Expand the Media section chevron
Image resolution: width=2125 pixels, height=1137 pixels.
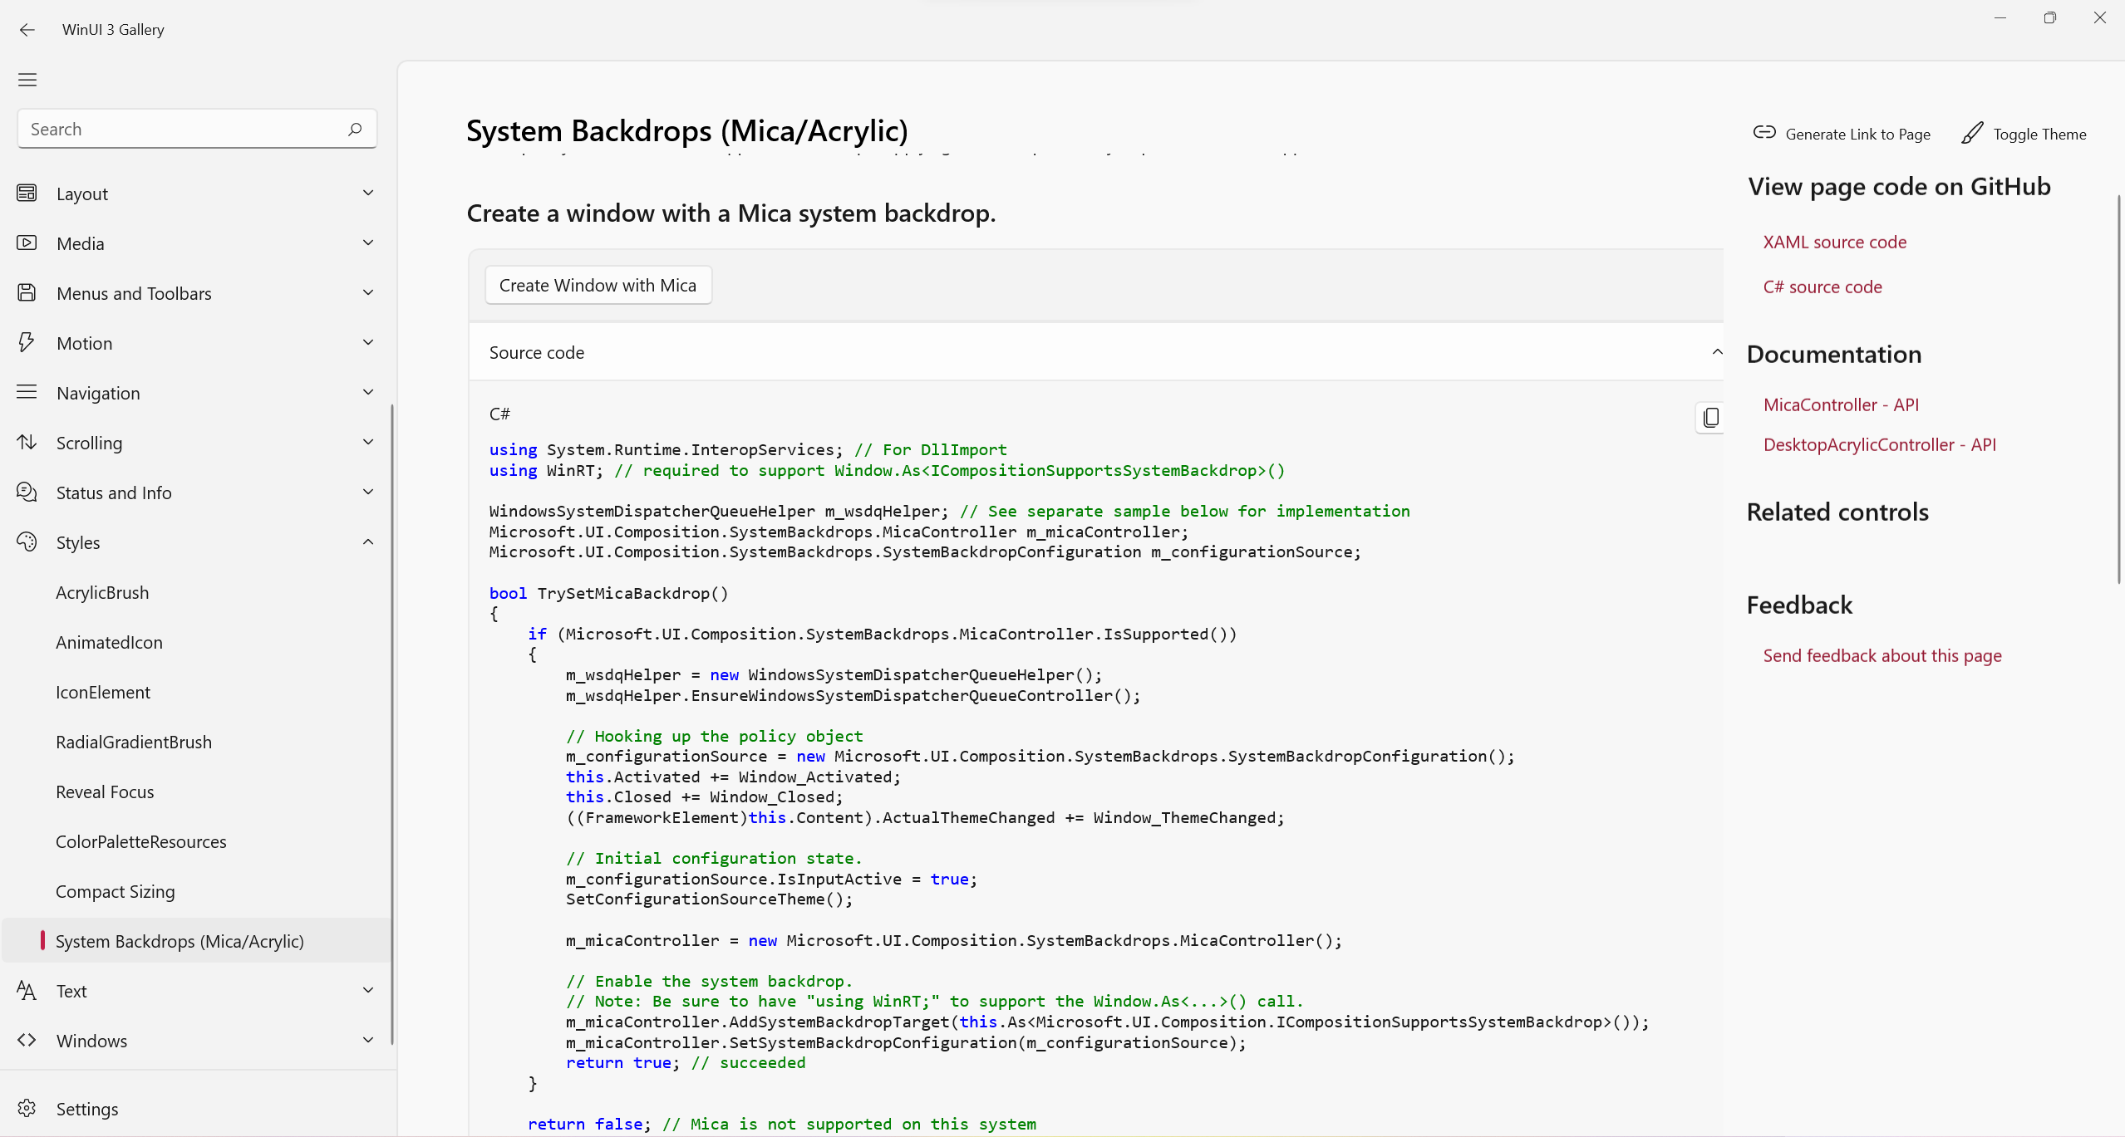[368, 243]
